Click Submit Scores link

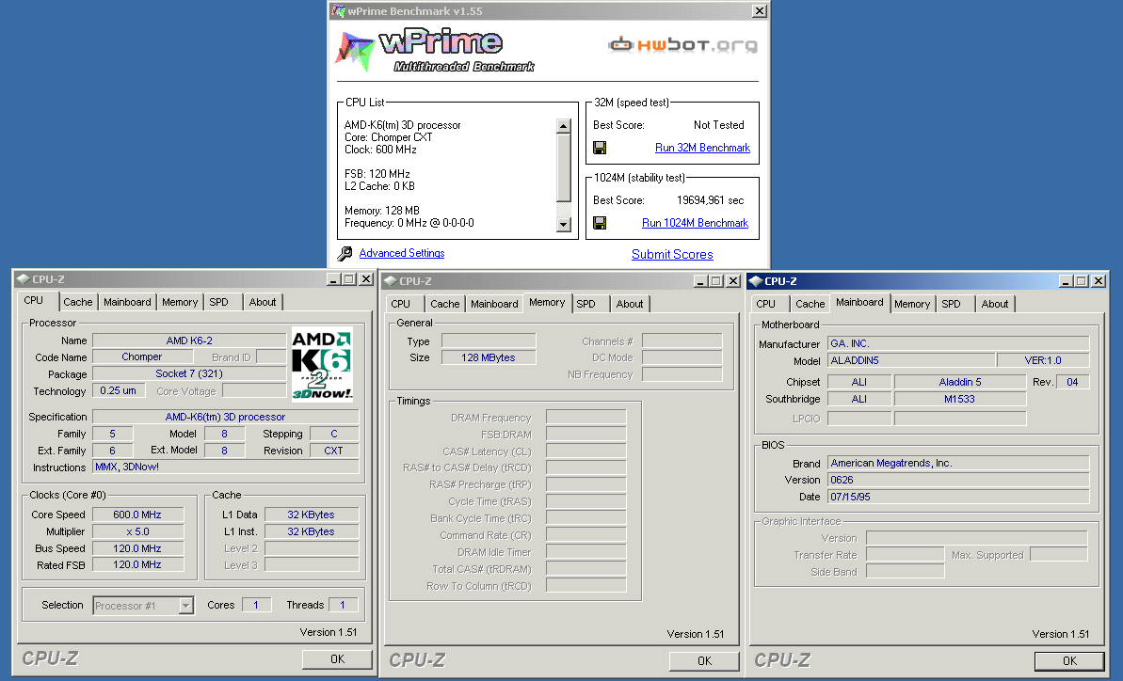(672, 254)
